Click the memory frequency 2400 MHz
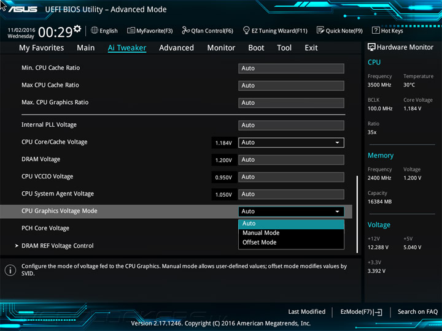 [x=379, y=178]
